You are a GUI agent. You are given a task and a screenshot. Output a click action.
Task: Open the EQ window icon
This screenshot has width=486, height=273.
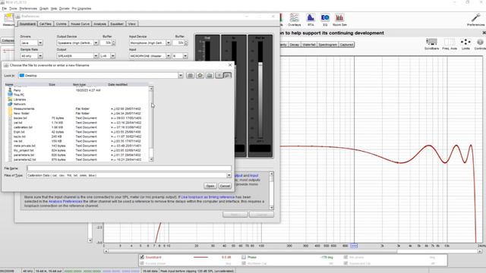point(325,20)
